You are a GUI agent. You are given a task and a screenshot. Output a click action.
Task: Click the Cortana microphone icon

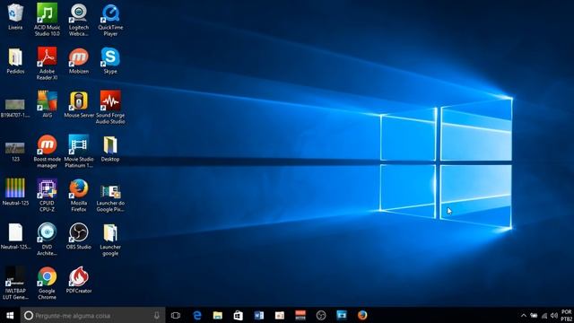157,315
